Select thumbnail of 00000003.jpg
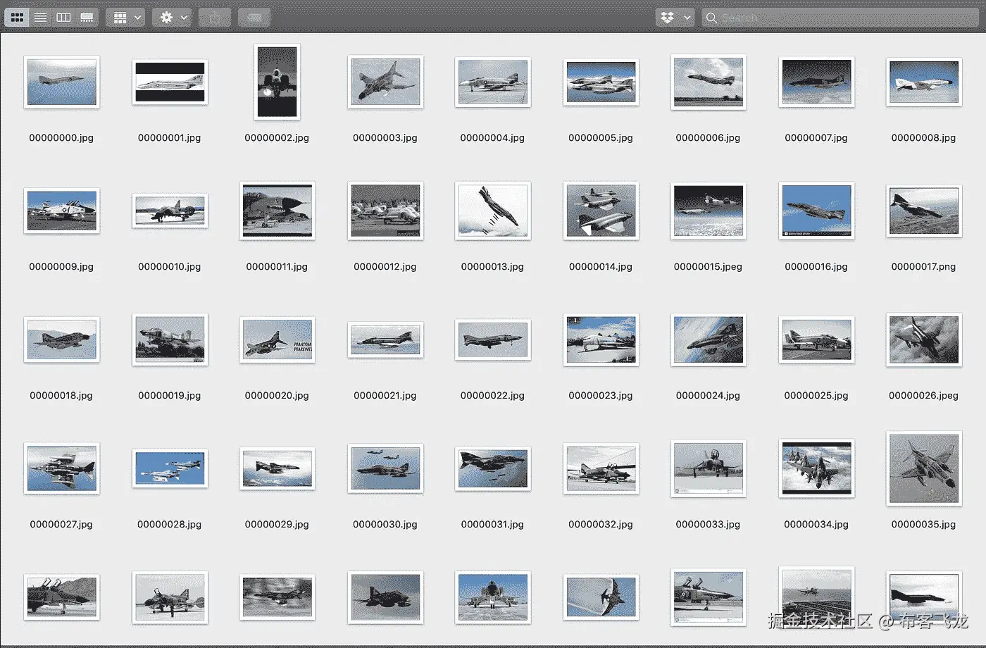Image resolution: width=986 pixels, height=648 pixels. click(x=385, y=82)
